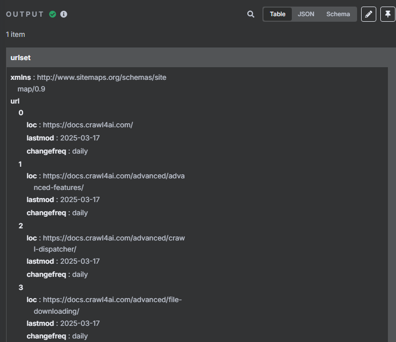
Task: Select url array index 0
Action: tap(21, 113)
